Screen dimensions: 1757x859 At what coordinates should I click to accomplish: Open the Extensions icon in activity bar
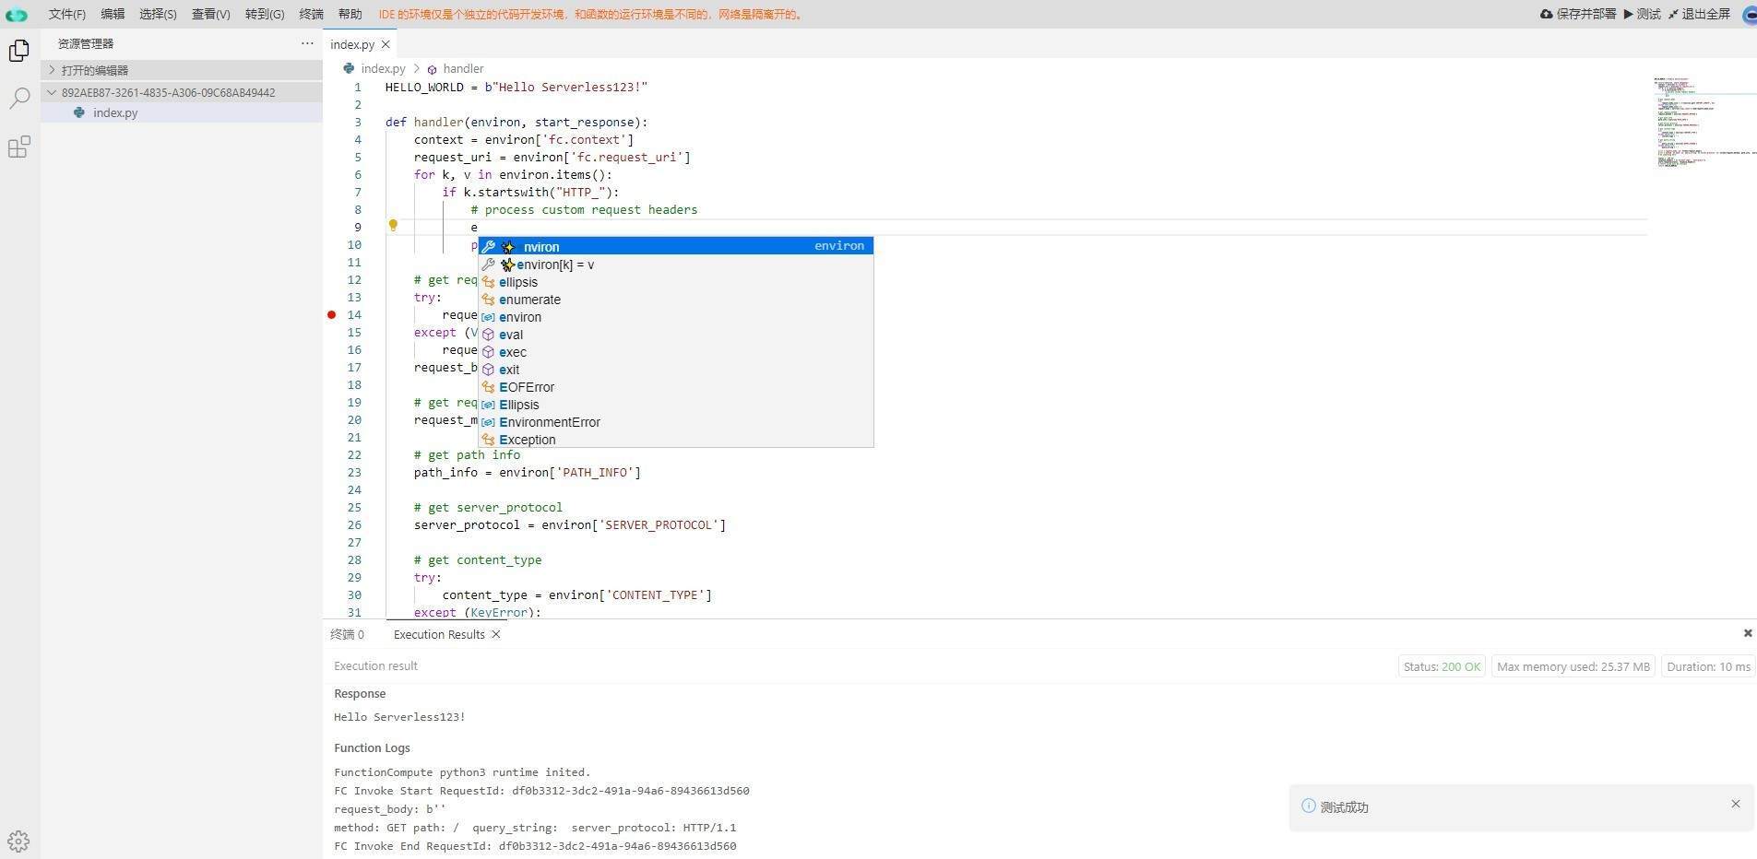coord(19,147)
